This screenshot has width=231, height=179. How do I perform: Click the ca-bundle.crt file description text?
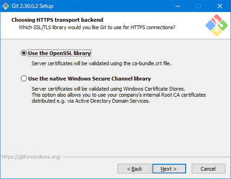click(101, 63)
